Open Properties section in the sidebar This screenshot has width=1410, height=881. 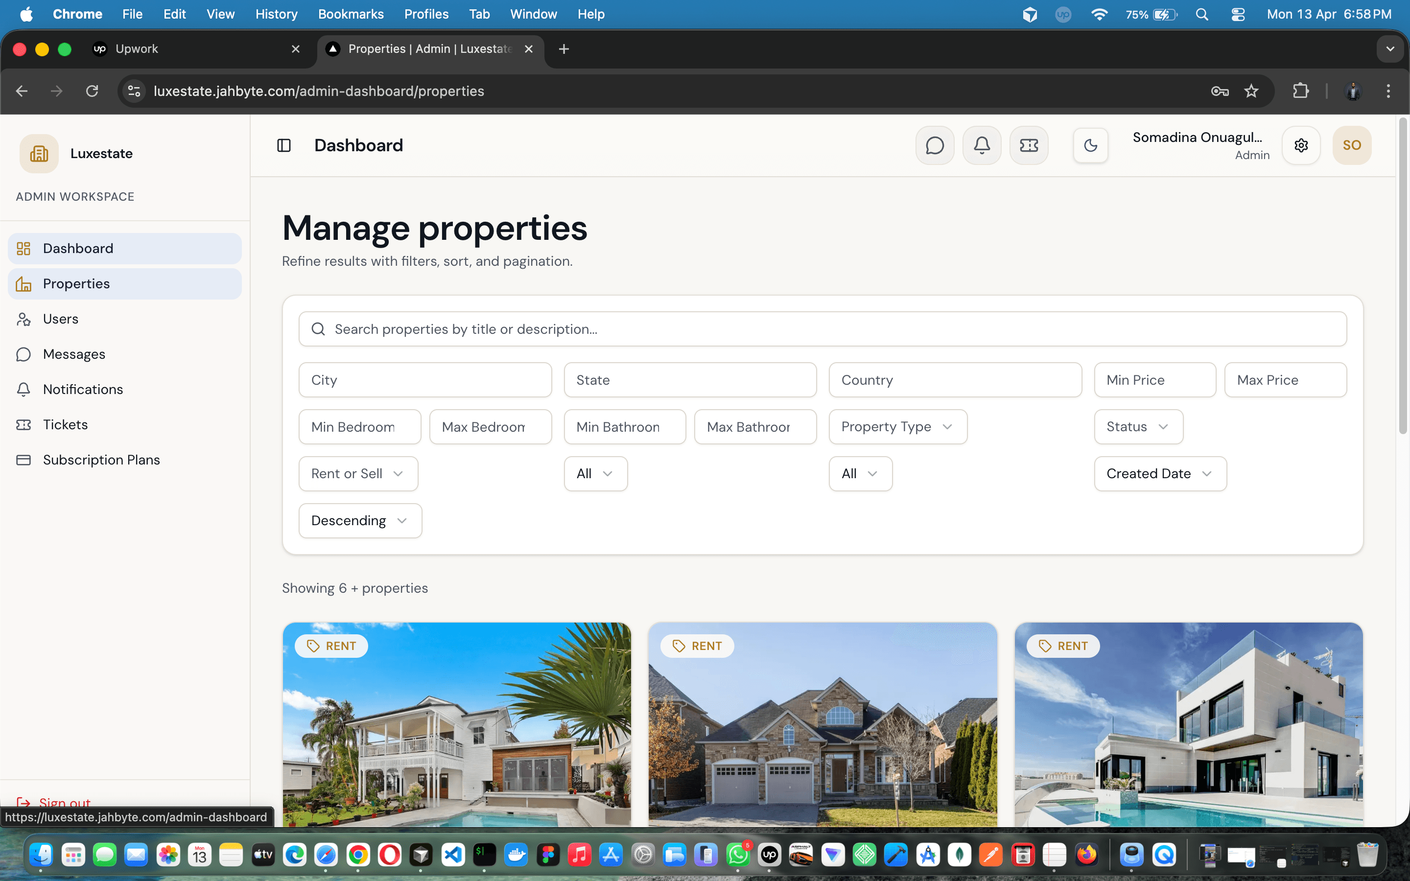point(76,284)
